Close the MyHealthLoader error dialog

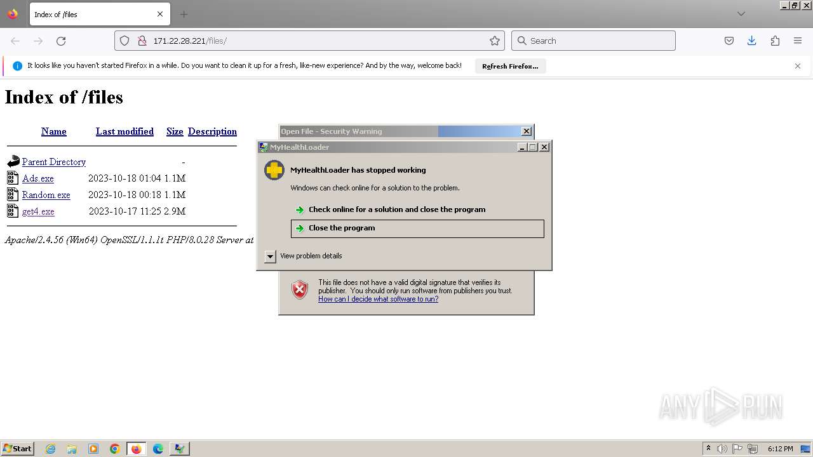coord(544,147)
